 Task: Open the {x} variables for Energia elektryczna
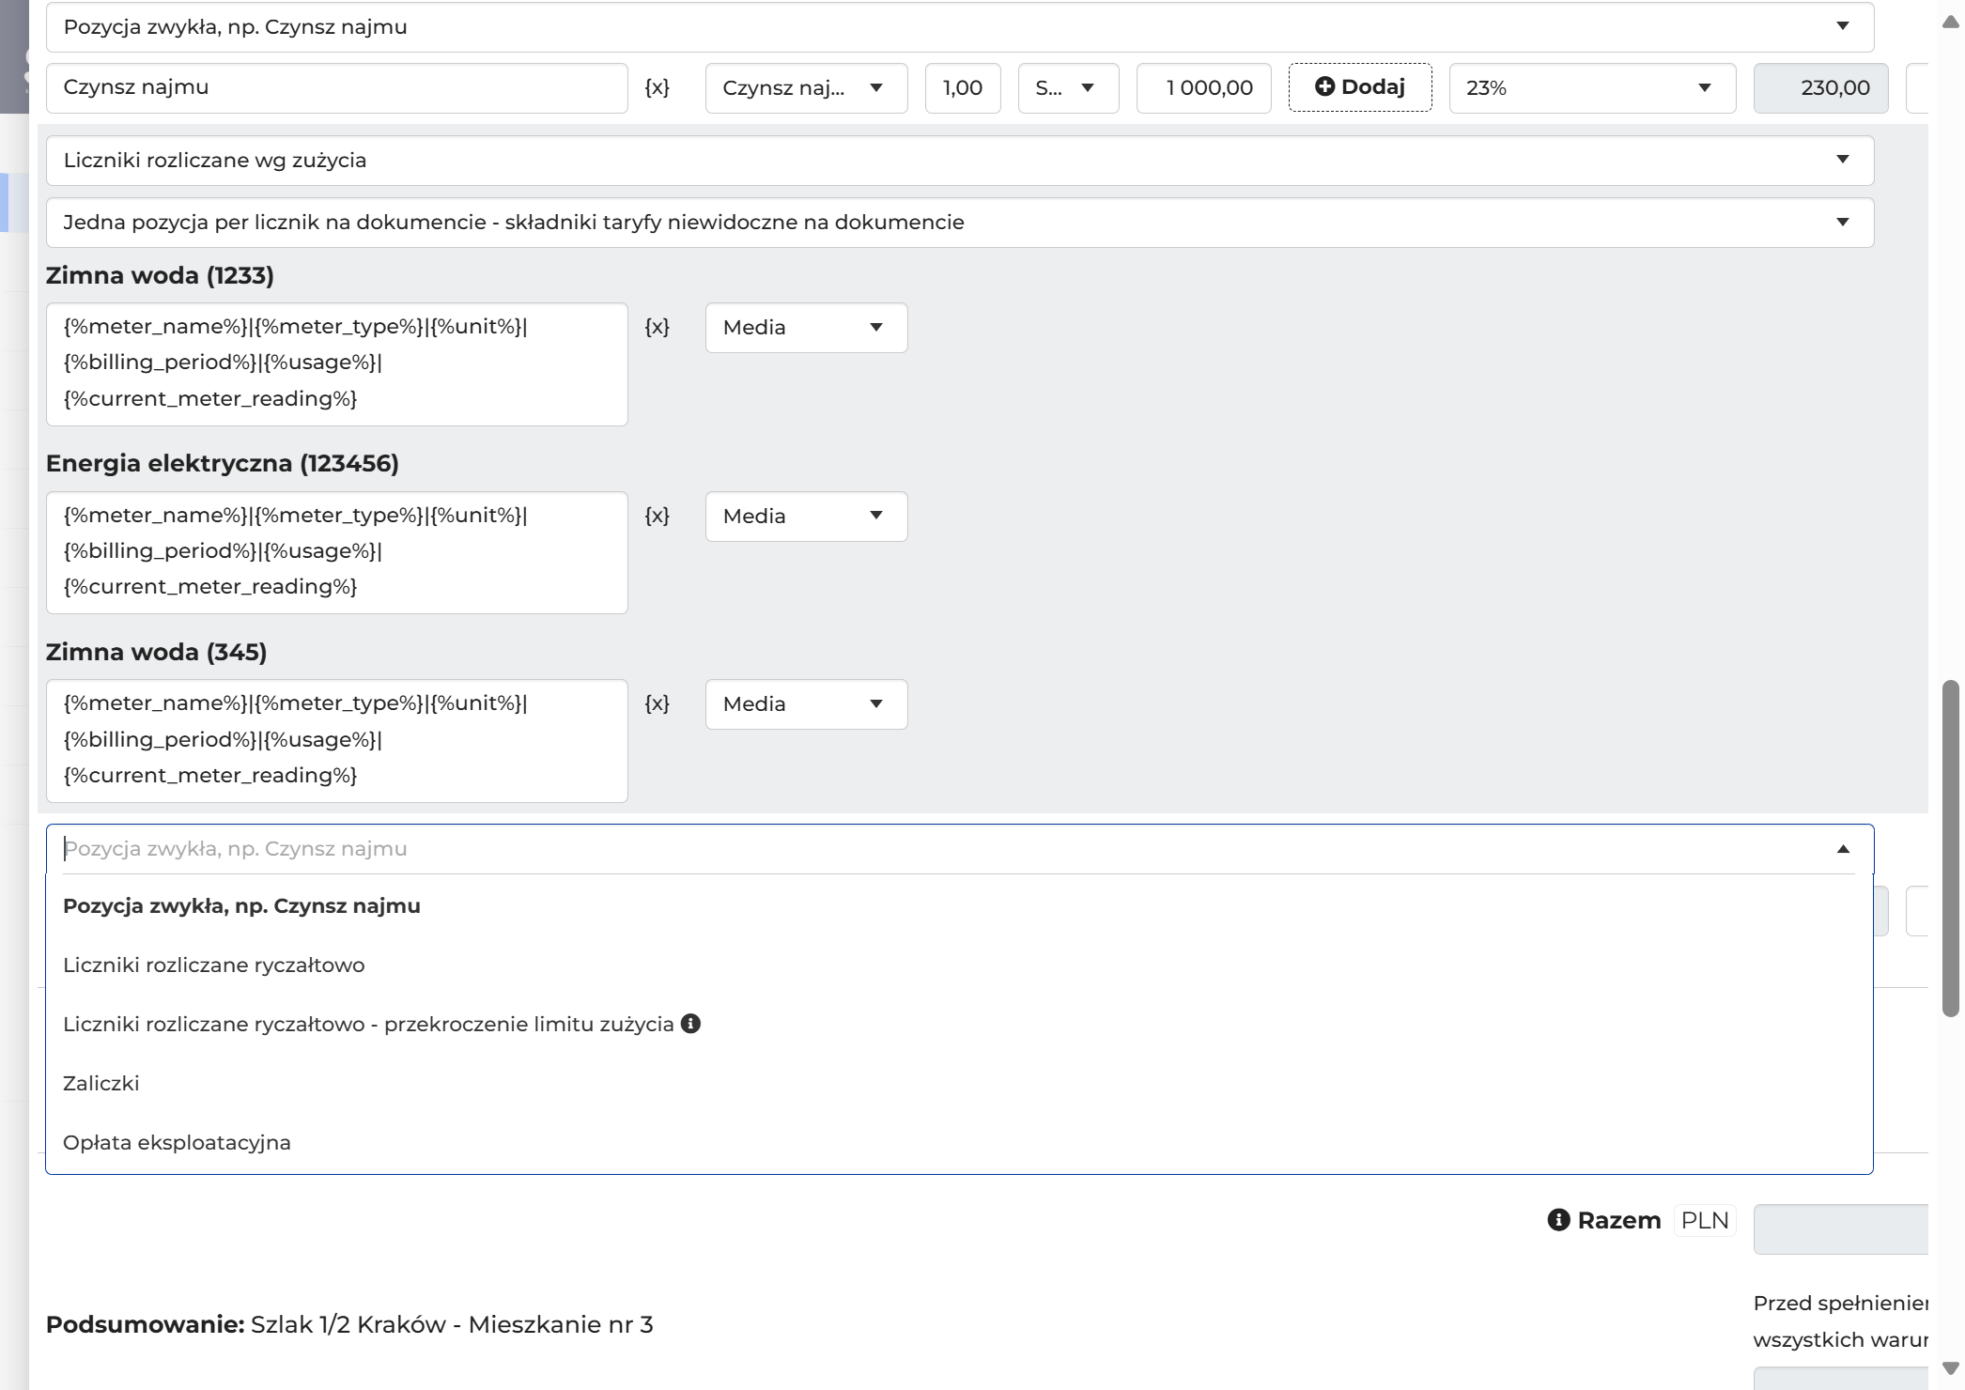(657, 516)
